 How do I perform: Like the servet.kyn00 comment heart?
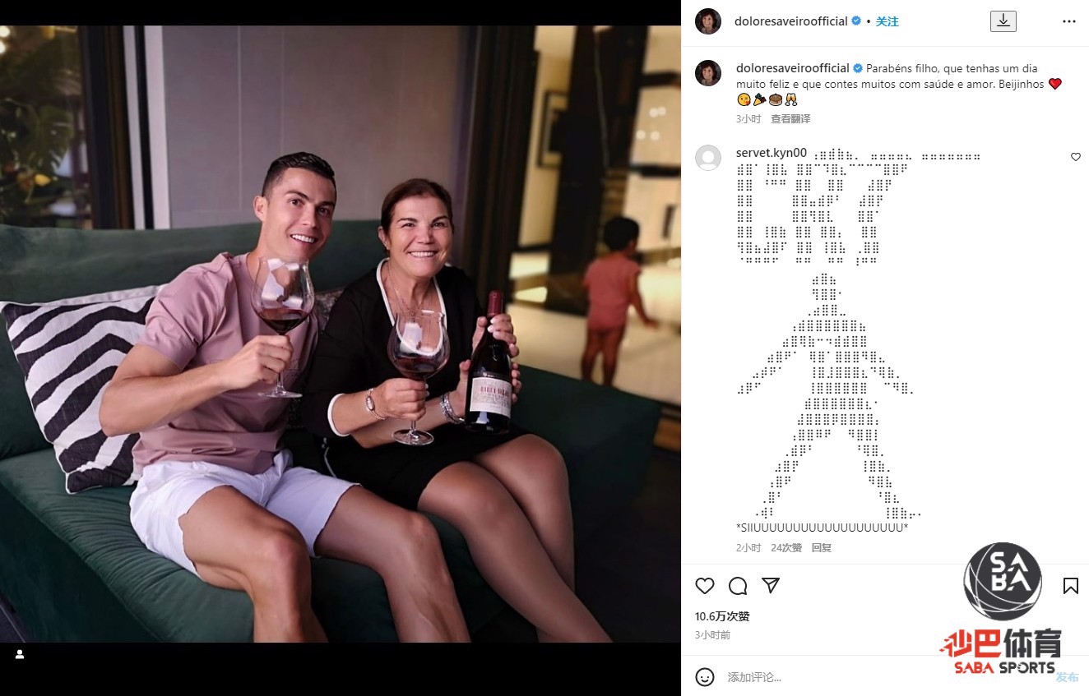coord(1075,157)
